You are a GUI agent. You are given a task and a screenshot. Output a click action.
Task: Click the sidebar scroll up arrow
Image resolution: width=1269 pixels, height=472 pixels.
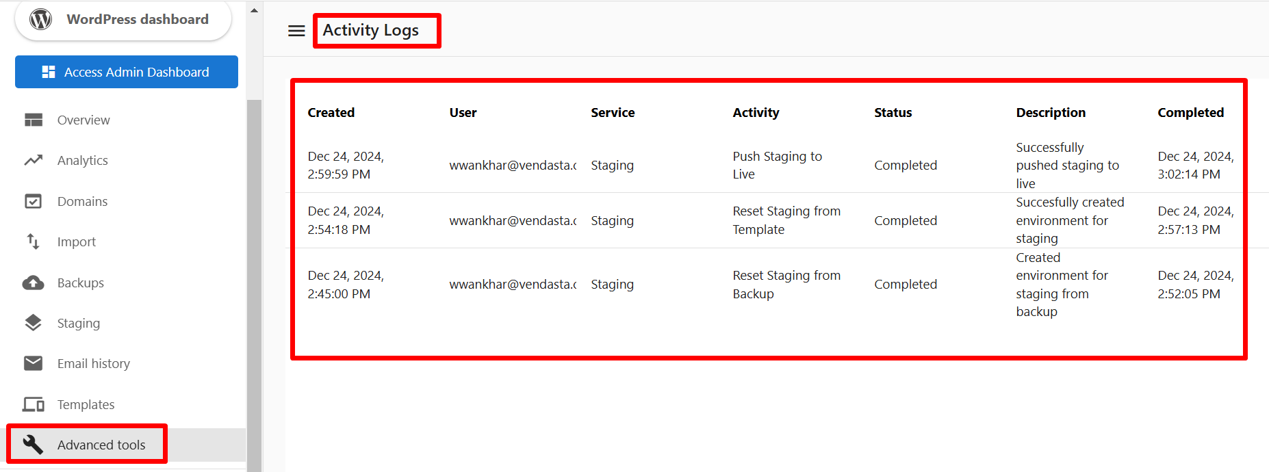pyautogui.click(x=254, y=11)
